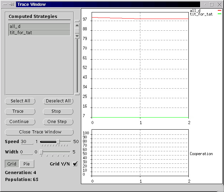Switch to Pie display mode
This screenshot has height=192, width=224.
(27, 164)
